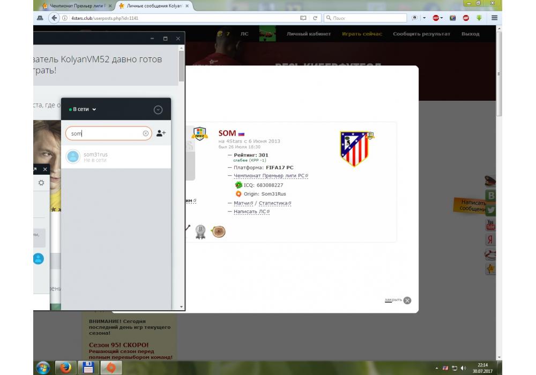Image resolution: width=536 pixels, height=375 pixels.
Task: Click the messenger contact search field
Action: (x=108, y=133)
